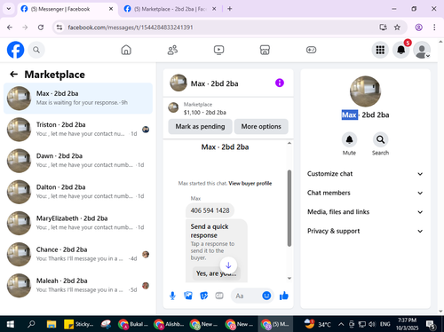Click the site information icon in address bar
This screenshot has width=444, height=332.
click(59, 28)
